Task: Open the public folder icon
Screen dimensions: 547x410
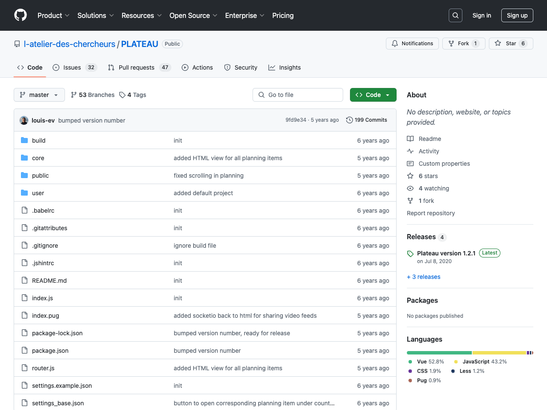Action: pyautogui.click(x=24, y=176)
